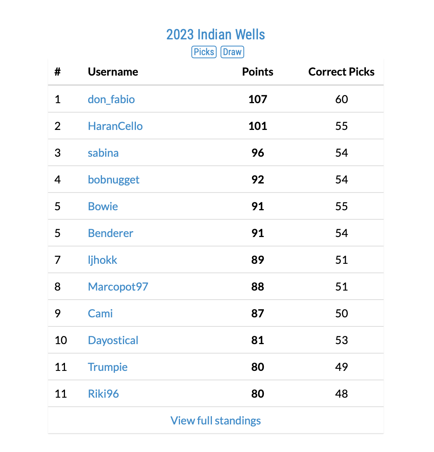Click on Trumpie's username
The height and width of the screenshot is (452, 434).
tap(108, 367)
